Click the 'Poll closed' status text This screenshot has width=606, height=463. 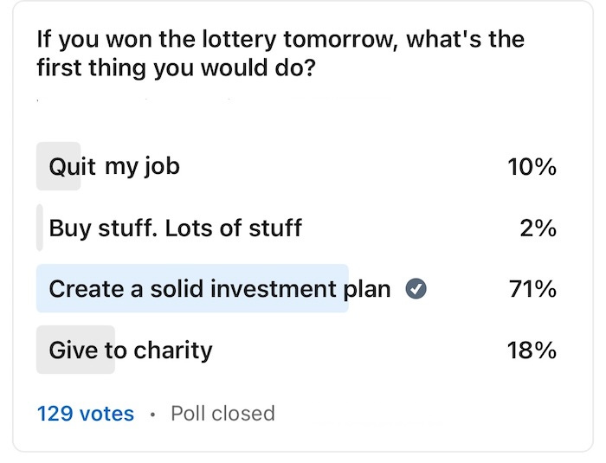pyautogui.click(x=223, y=414)
